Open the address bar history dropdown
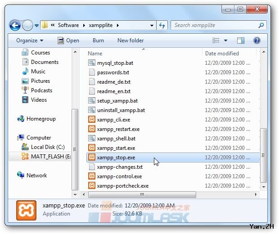 point(152,26)
